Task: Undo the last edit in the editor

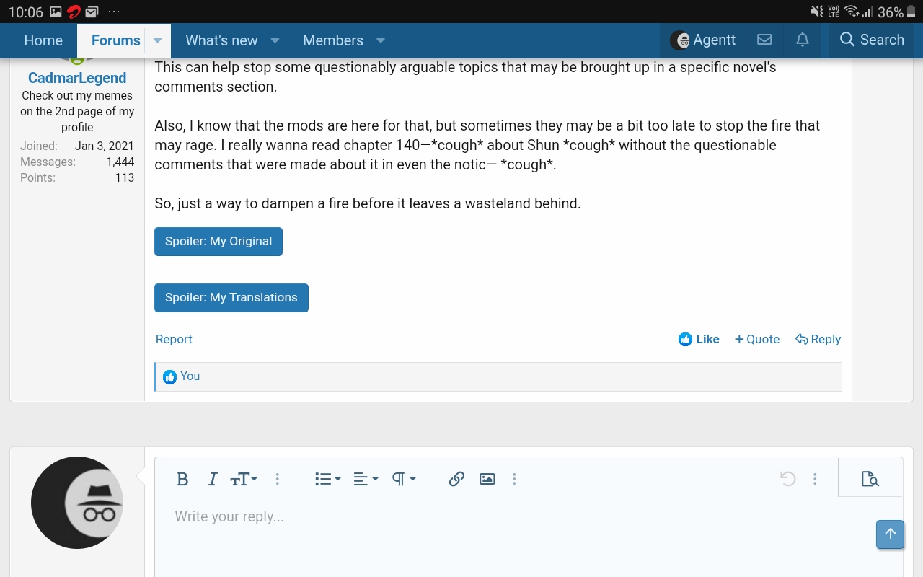Action: point(787,479)
